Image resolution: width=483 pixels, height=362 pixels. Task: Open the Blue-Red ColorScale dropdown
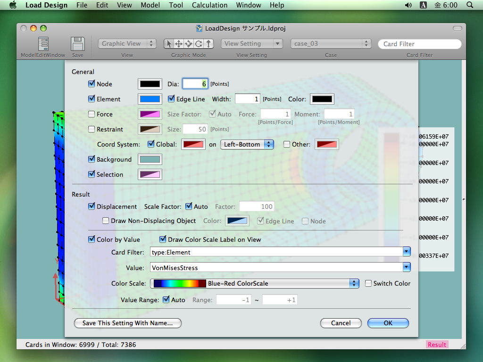coord(255,283)
